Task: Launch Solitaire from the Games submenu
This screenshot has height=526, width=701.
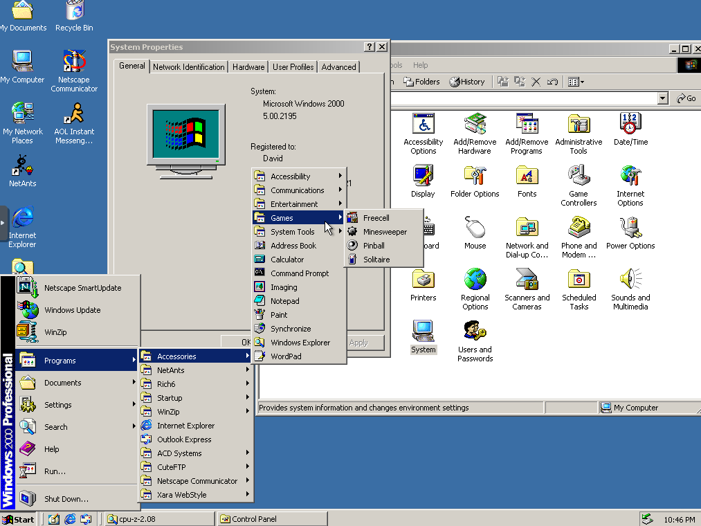Action: click(x=376, y=260)
